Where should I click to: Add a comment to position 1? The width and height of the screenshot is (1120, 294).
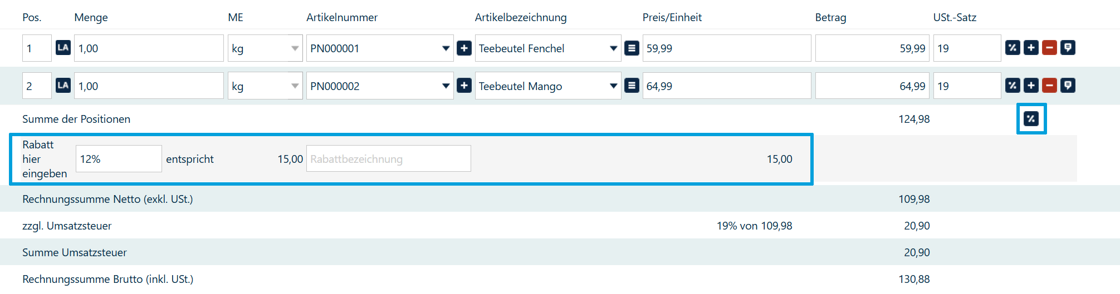[x=1068, y=48]
